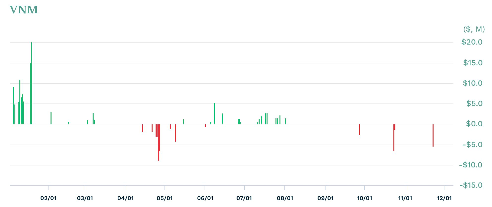This screenshot has width=492, height=207.
Task: Select the red bar just before 12/01
Action: pyautogui.click(x=433, y=135)
